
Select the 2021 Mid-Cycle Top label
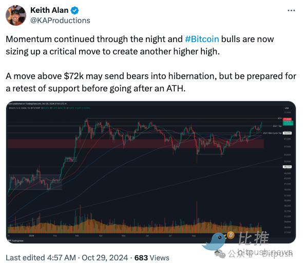coord(272,133)
